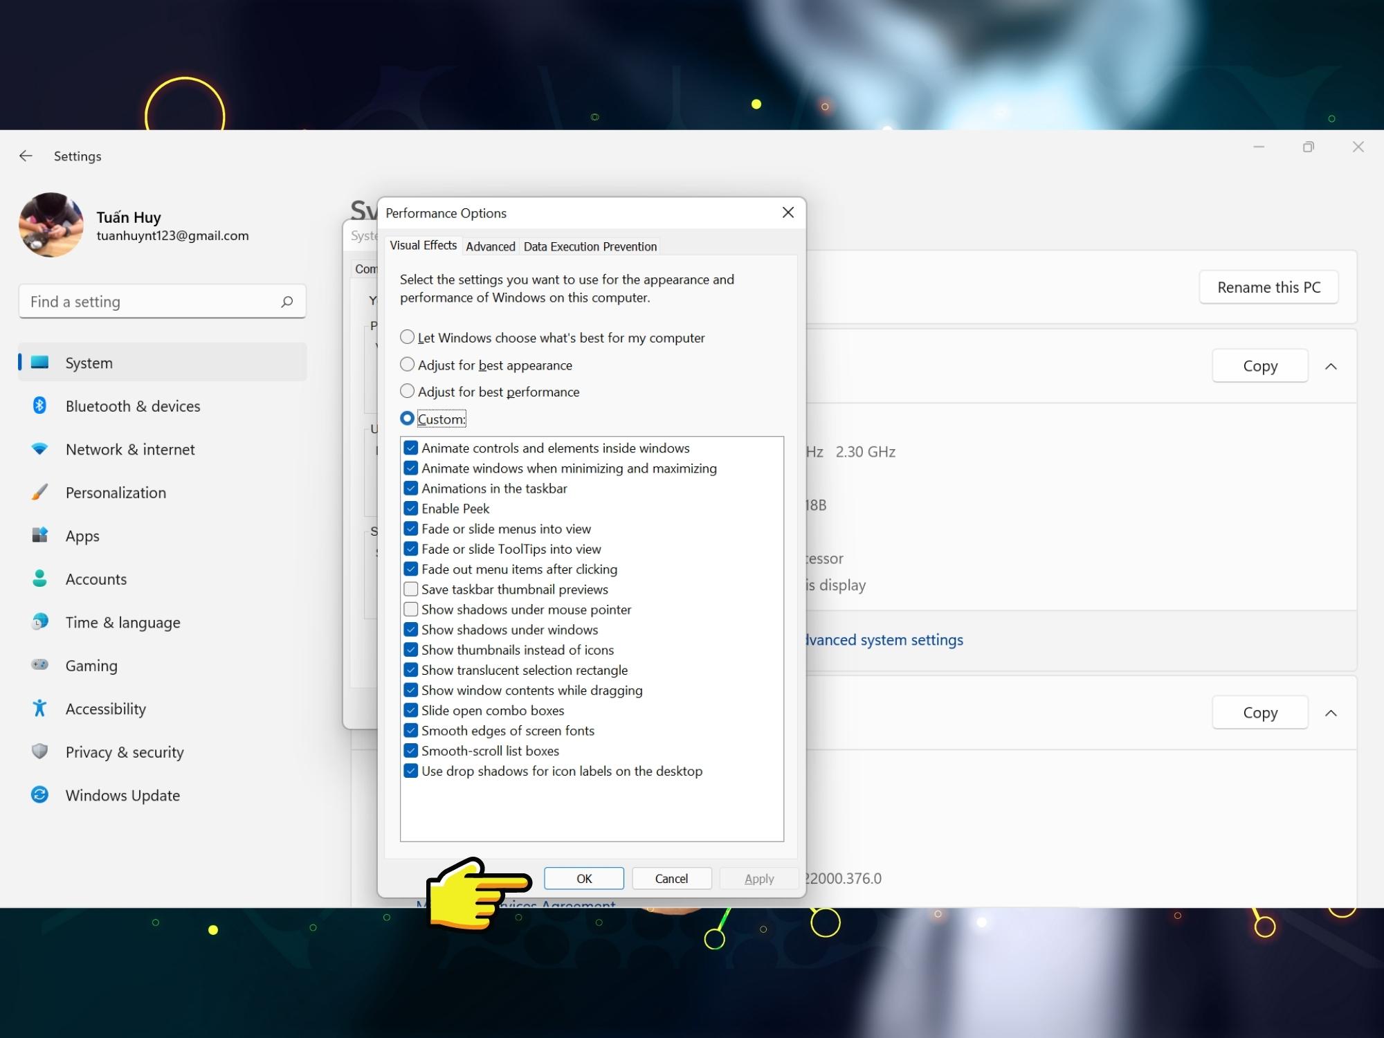The image size is (1384, 1038).
Task: Uncheck Animate controls and elements inside windows
Action: (411, 448)
